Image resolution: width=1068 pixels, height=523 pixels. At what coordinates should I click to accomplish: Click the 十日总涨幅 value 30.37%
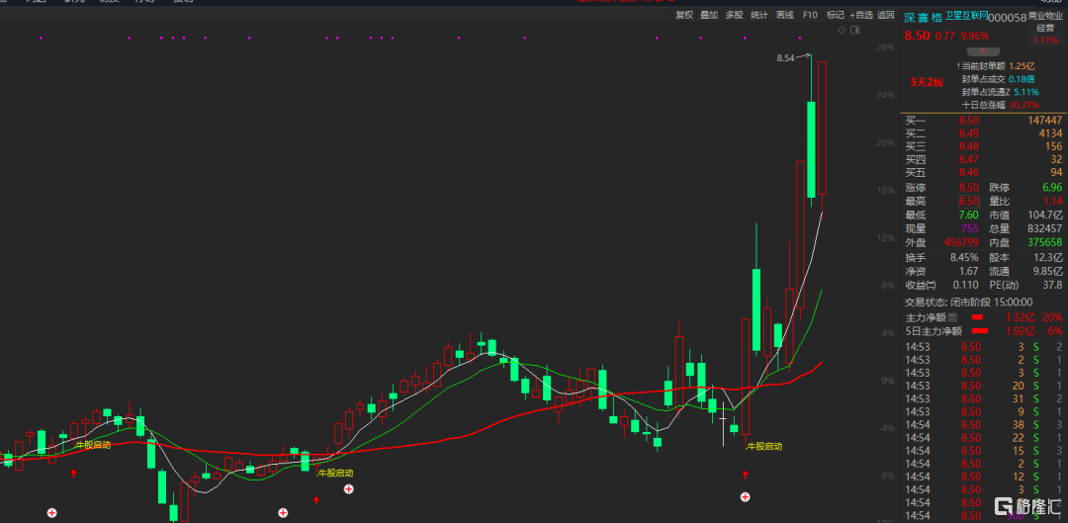pos(1025,105)
